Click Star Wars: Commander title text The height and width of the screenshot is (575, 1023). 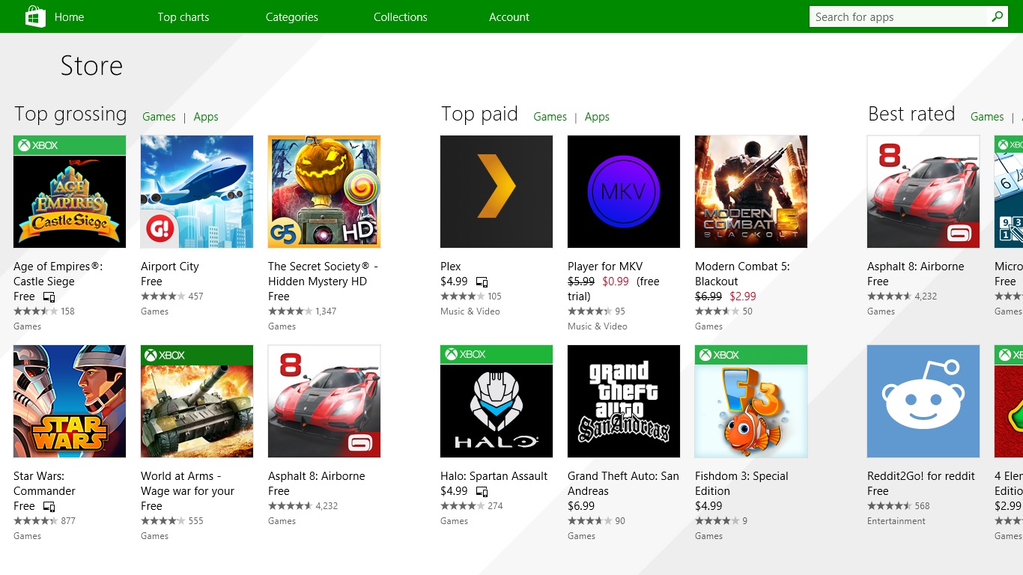44,484
